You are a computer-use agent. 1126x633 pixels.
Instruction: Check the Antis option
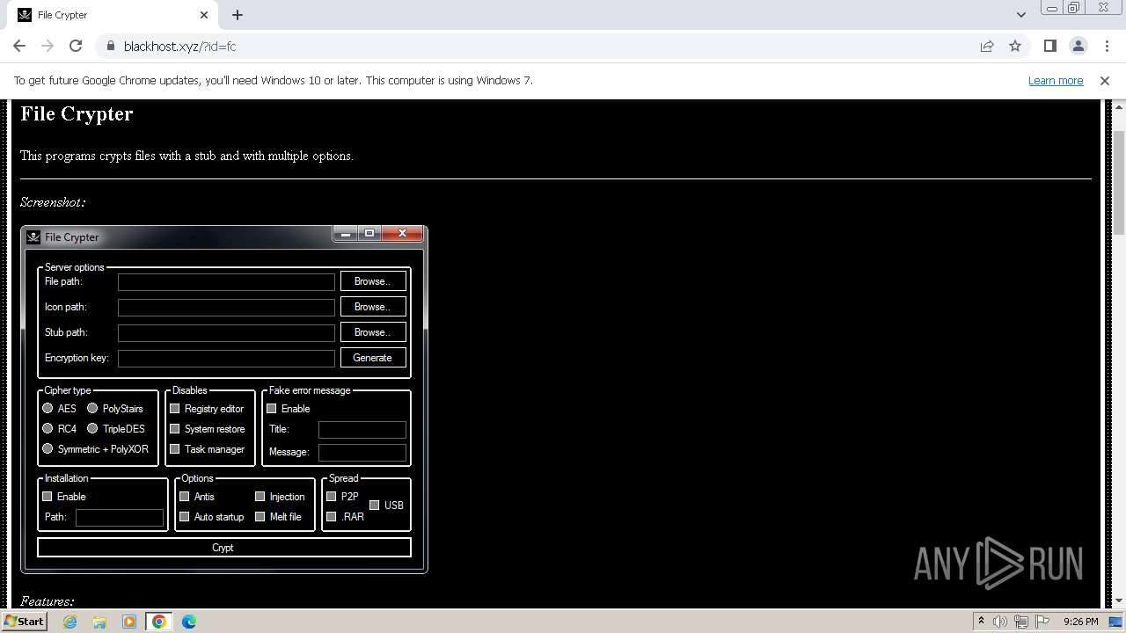tap(184, 496)
